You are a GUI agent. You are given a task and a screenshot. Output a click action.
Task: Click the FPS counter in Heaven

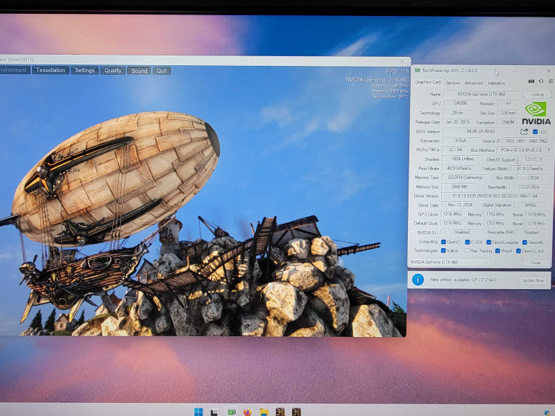pyautogui.click(x=398, y=71)
